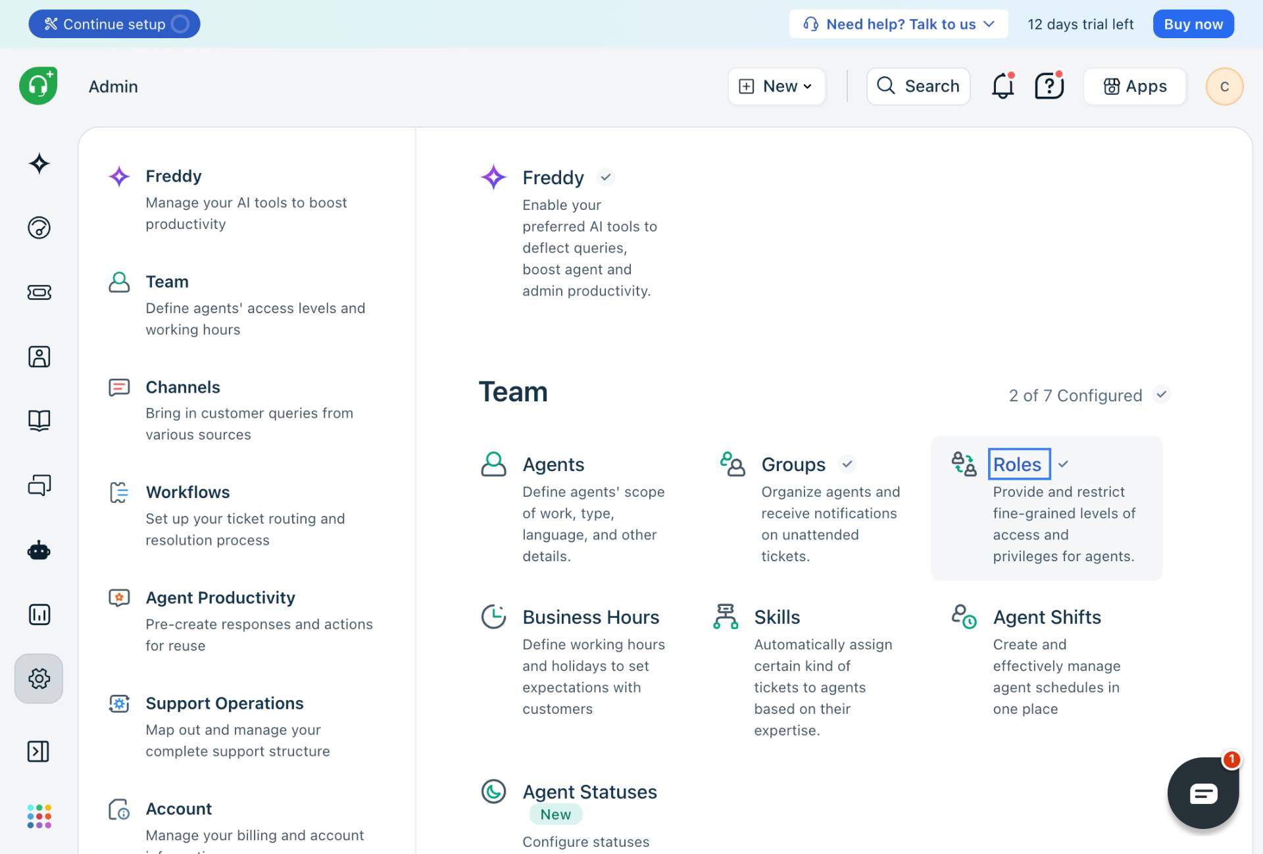This screenshot has height=854, width=1263.
Task: Click the Business Hours clock icon
Action: [493, 616]
